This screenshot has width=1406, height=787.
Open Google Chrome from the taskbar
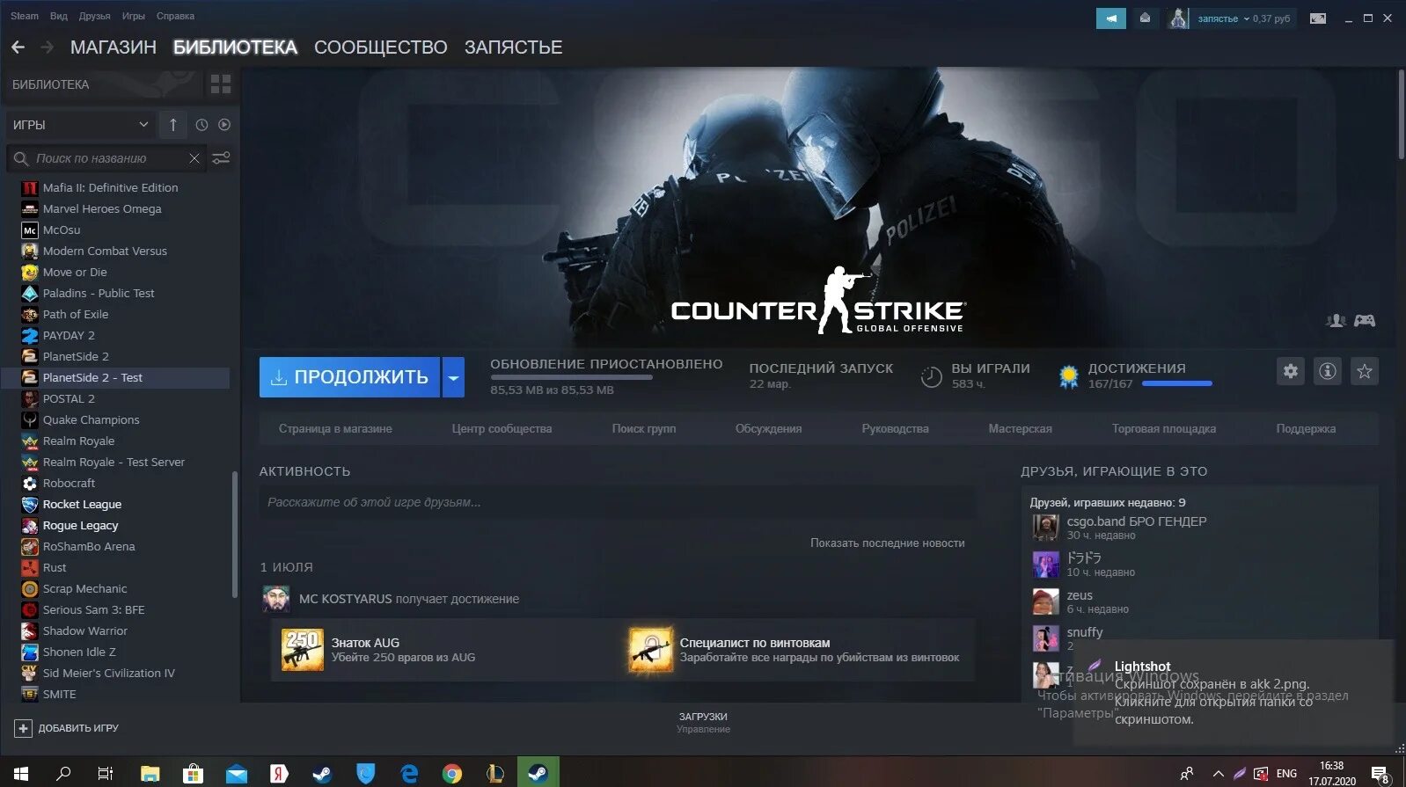pos(451,773)
